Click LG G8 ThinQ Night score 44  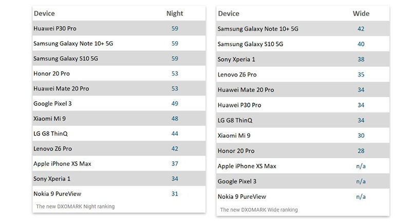175,134
